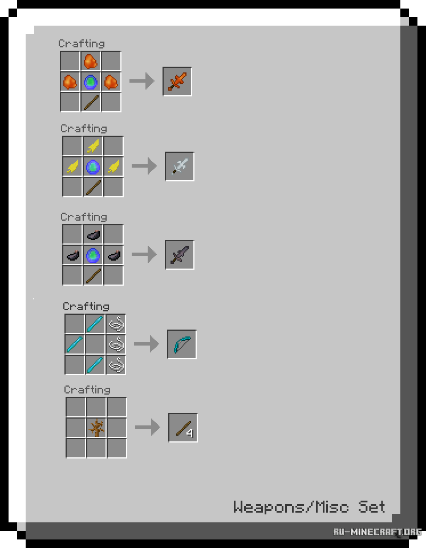Viewport: 426px width, 548px height.
Task: Select the middle string in bow recipe
Action: [116, 344]
